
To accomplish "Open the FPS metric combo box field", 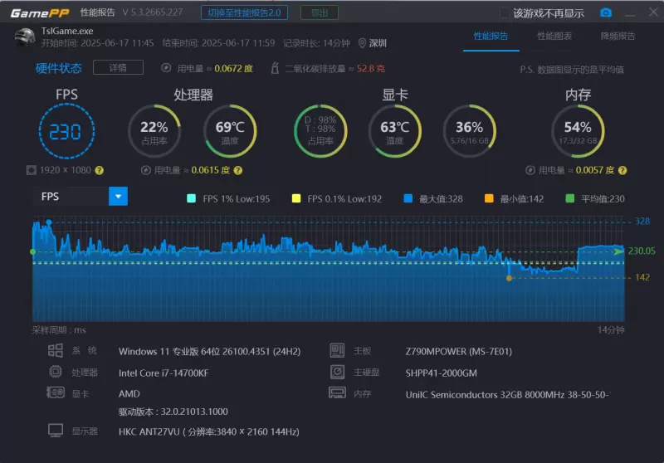I will (71, 197).
